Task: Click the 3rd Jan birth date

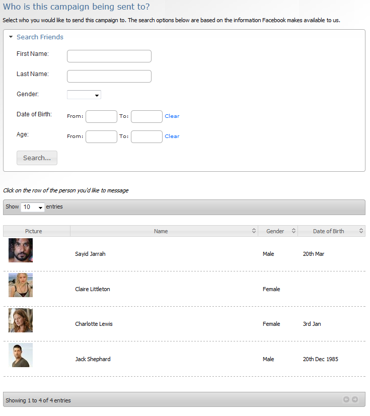Action: click(x=312, y=324)
